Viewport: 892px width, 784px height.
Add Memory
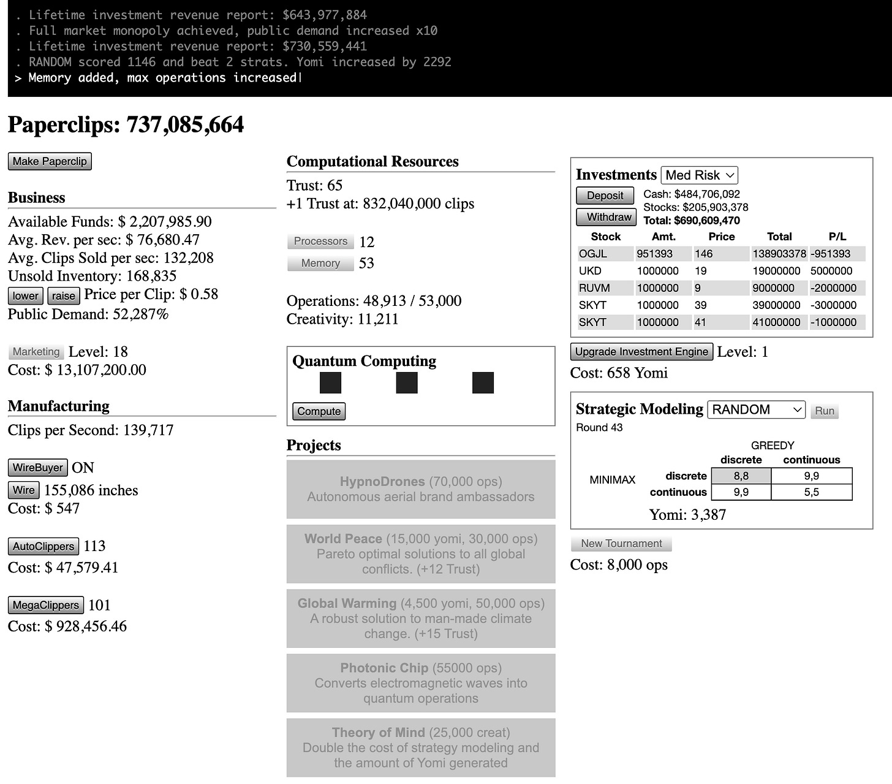click(x=320, y=263)
